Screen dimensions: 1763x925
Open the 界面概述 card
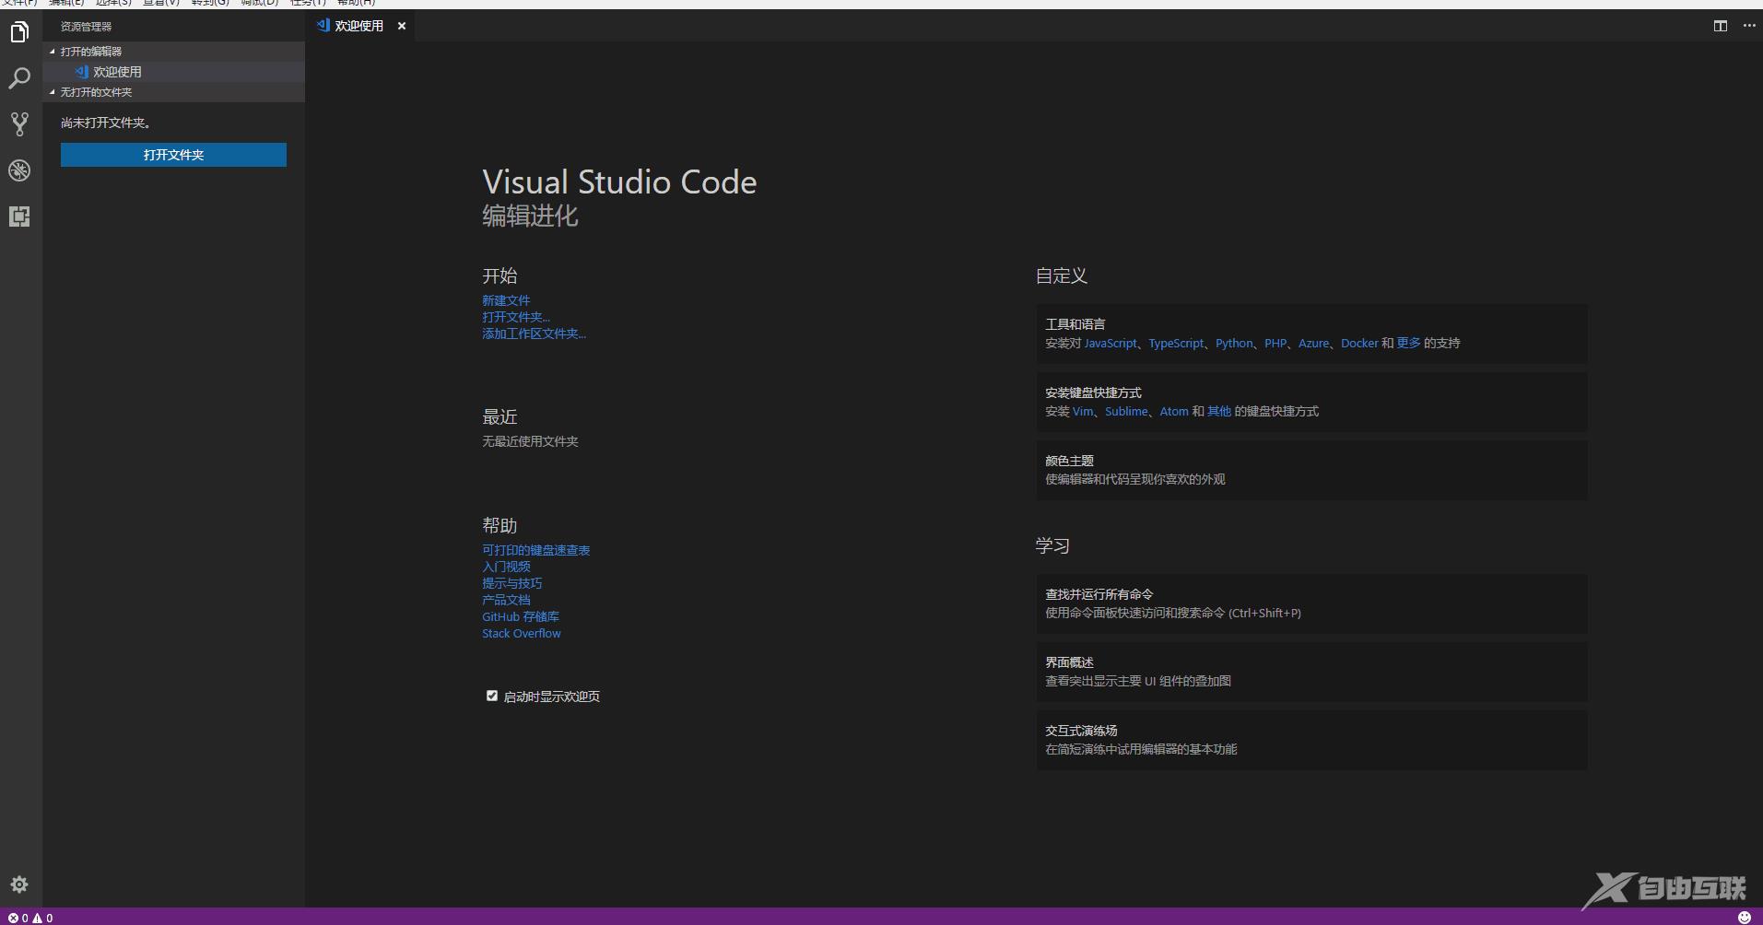[x=1312, y=672]
